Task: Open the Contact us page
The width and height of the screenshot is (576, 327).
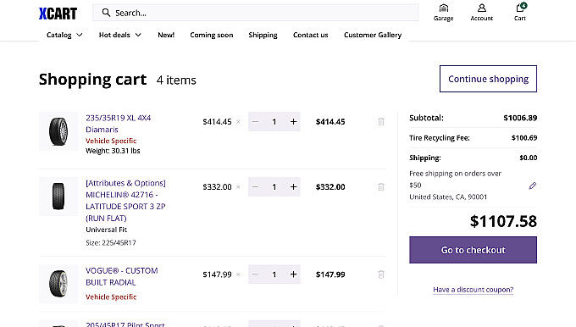Action: point(310,35)
